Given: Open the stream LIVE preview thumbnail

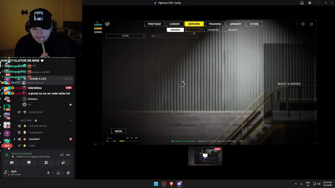Looking at the screenshot, I should pyautogui.click(x=205, y=156).
